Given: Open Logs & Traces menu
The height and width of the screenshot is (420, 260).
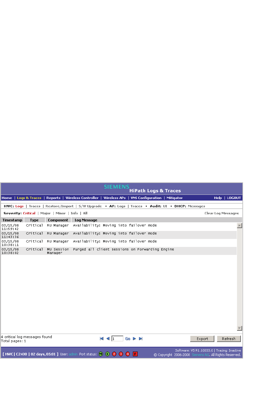Looking at the screenshot, I should click(29, 198).
